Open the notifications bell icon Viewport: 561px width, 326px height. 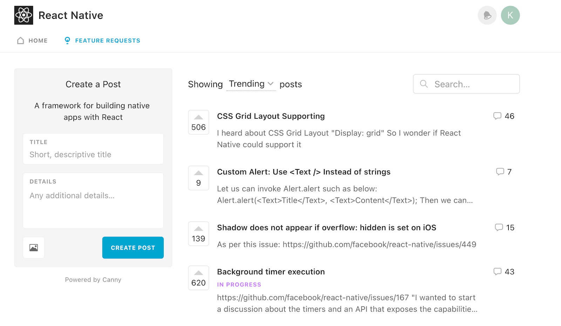coord(487,15)
